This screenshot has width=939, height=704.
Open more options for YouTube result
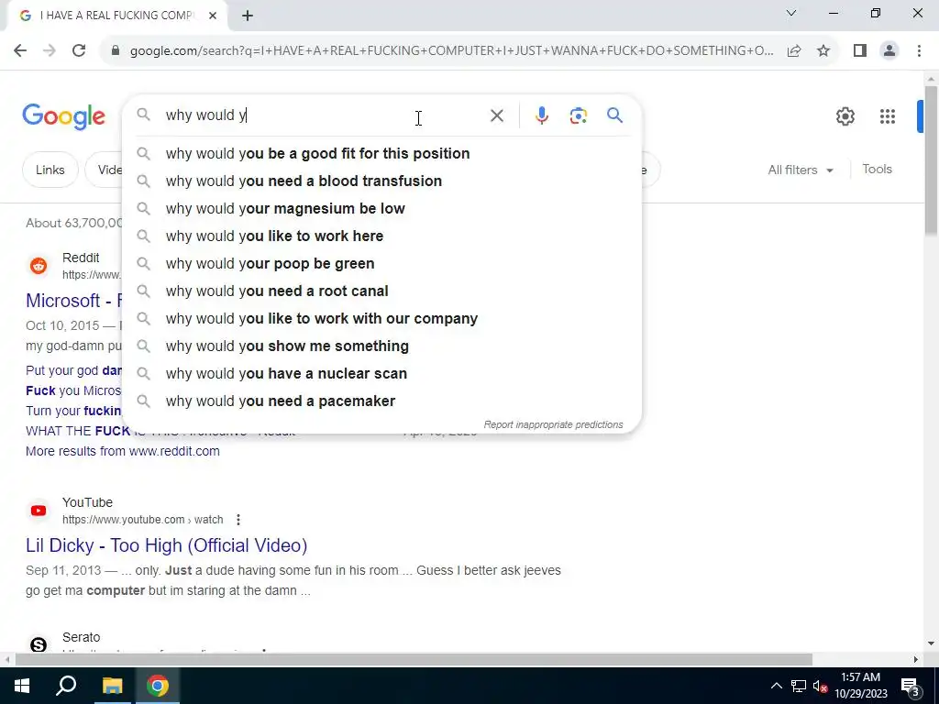point(238,520)
